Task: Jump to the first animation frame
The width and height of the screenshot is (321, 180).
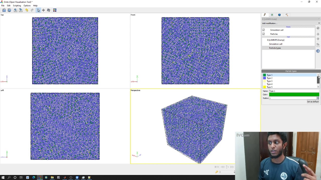Action: 217,167
